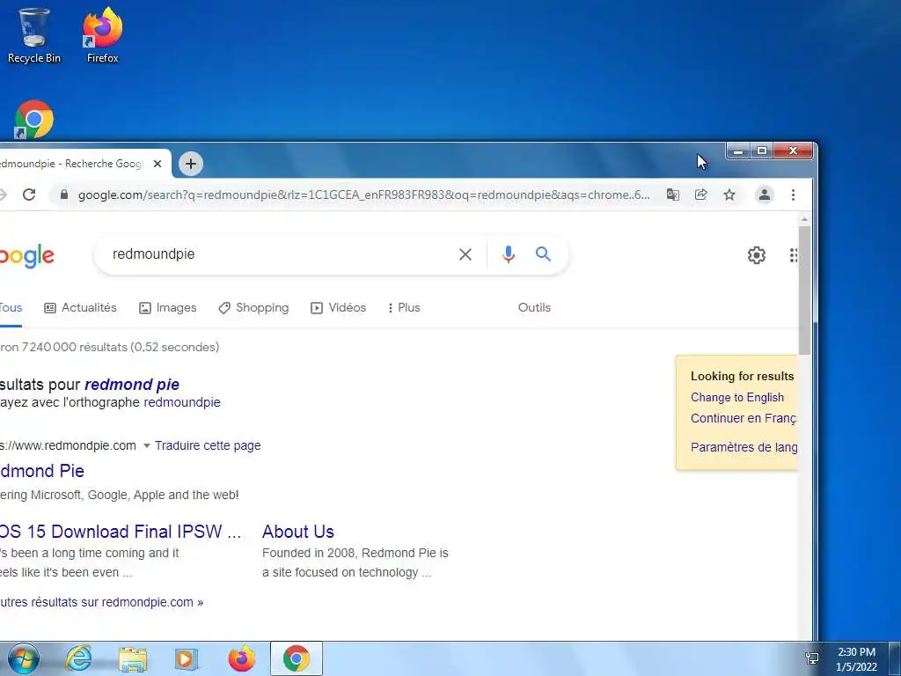Open the network tray icon
The image size is (901, 676).
pos(812,658)
